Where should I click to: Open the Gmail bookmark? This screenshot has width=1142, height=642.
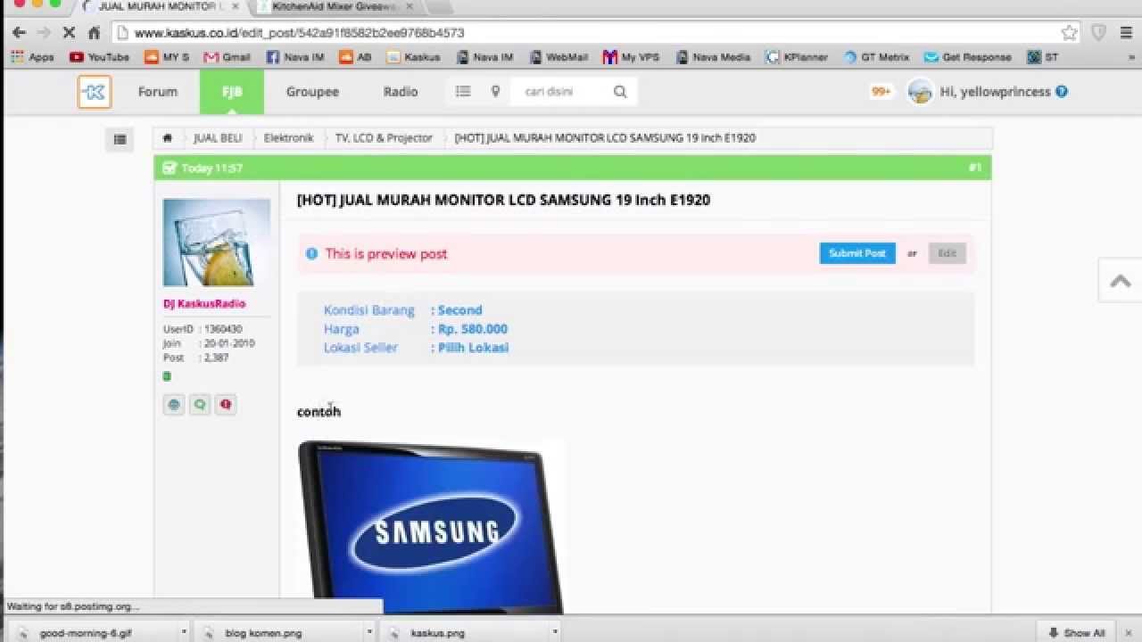227,57
